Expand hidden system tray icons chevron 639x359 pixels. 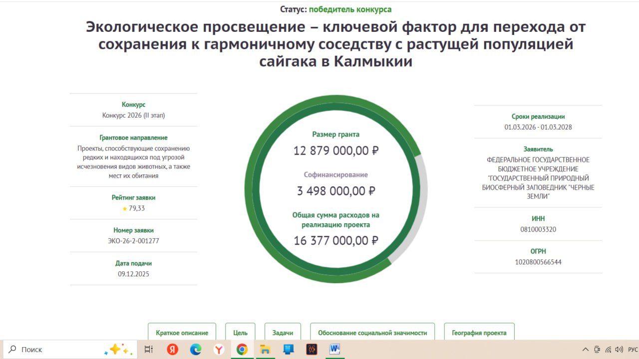(x=586, y=350)
